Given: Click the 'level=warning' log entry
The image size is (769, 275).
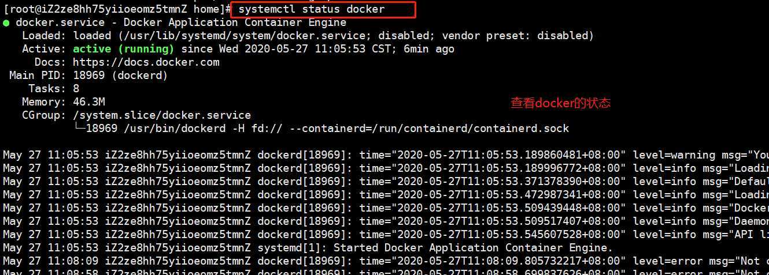Looking at the screenshot, I should click(x=674, y=155).
